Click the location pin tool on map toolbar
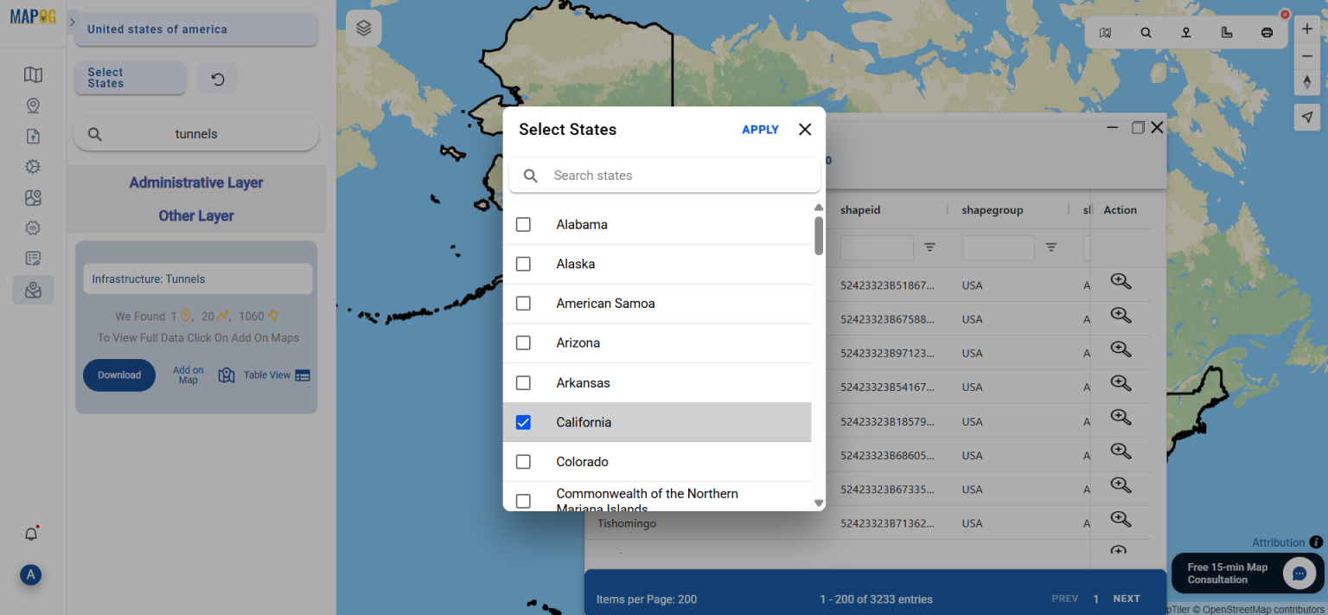Image resolution: width=1328 pixels, height=615 pixels. pyautogui.click(x=1185, y=32)
